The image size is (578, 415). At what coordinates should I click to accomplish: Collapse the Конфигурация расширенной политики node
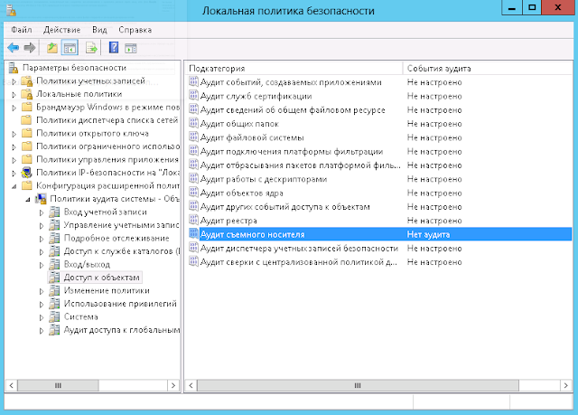coord(14,185)
